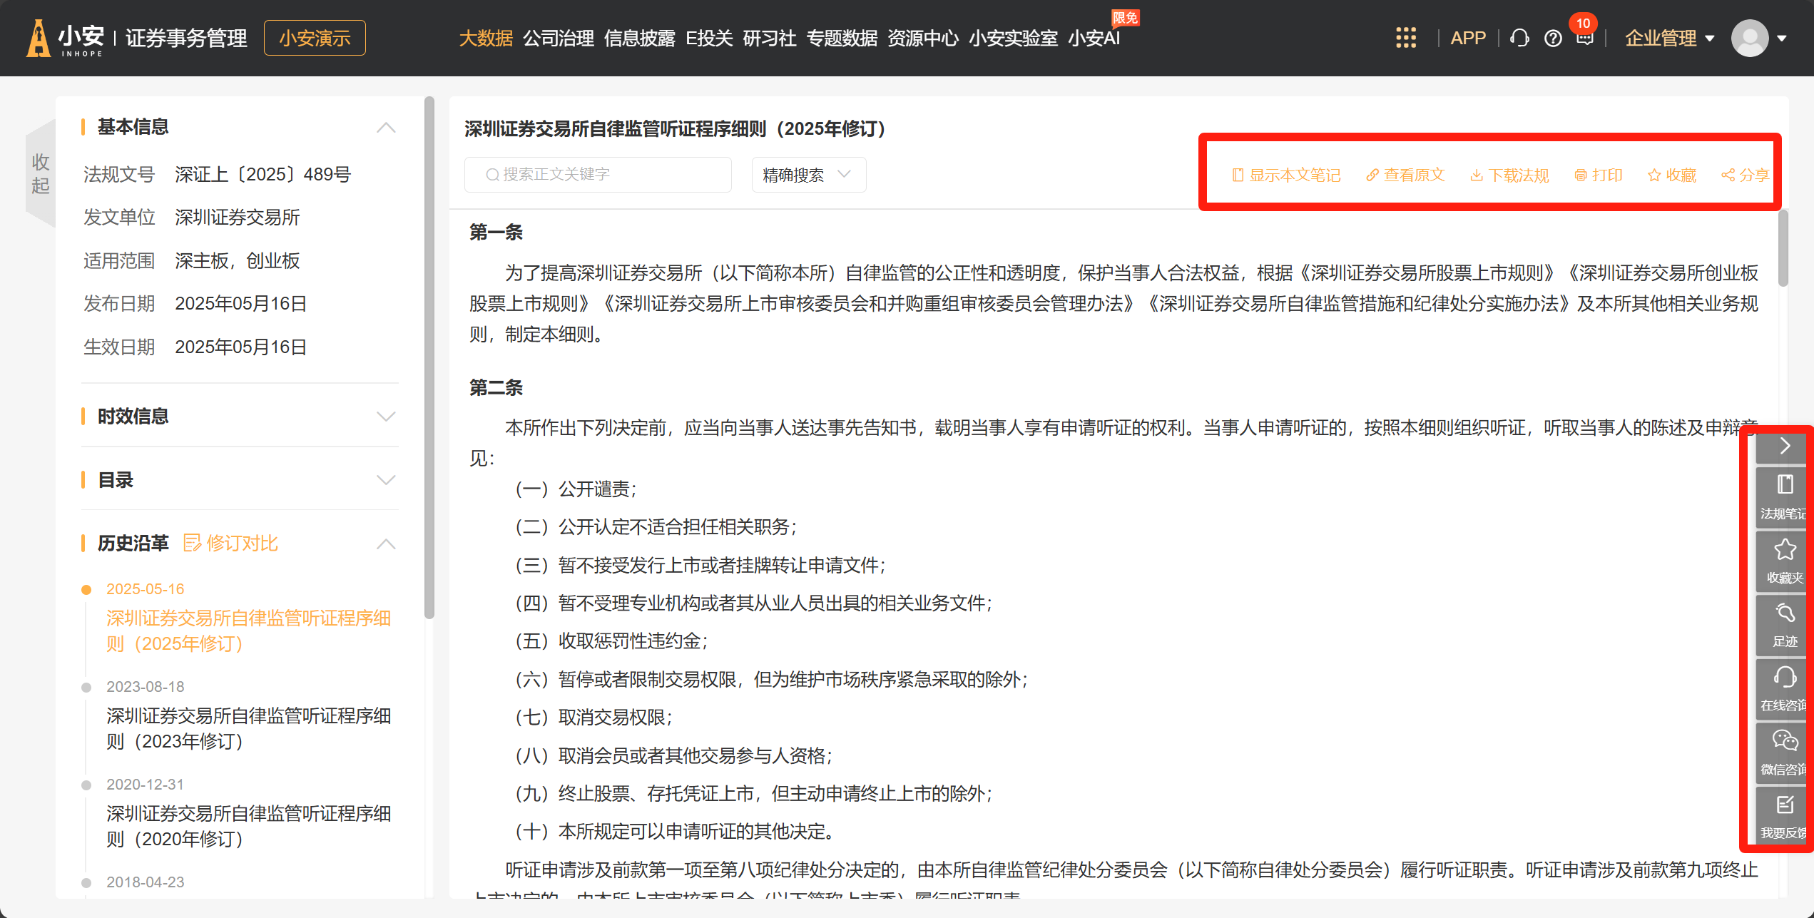Open 研习社 in the top navigation
This screenshot has width=1814, height=918.
[x=770, y=38]
